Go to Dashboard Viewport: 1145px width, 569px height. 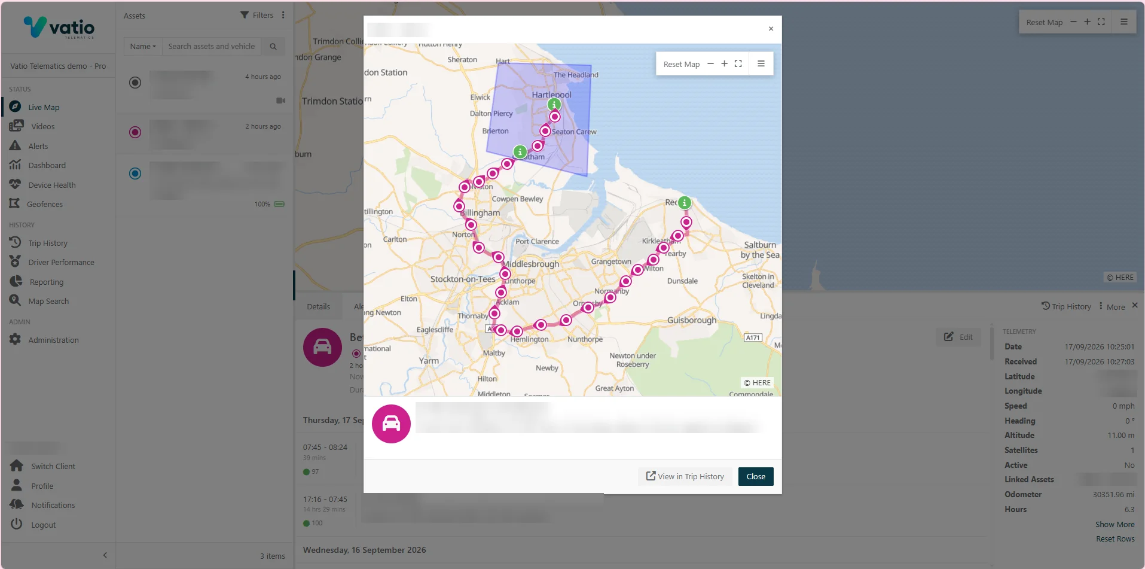pyautogui.click(x=47, y=165)
